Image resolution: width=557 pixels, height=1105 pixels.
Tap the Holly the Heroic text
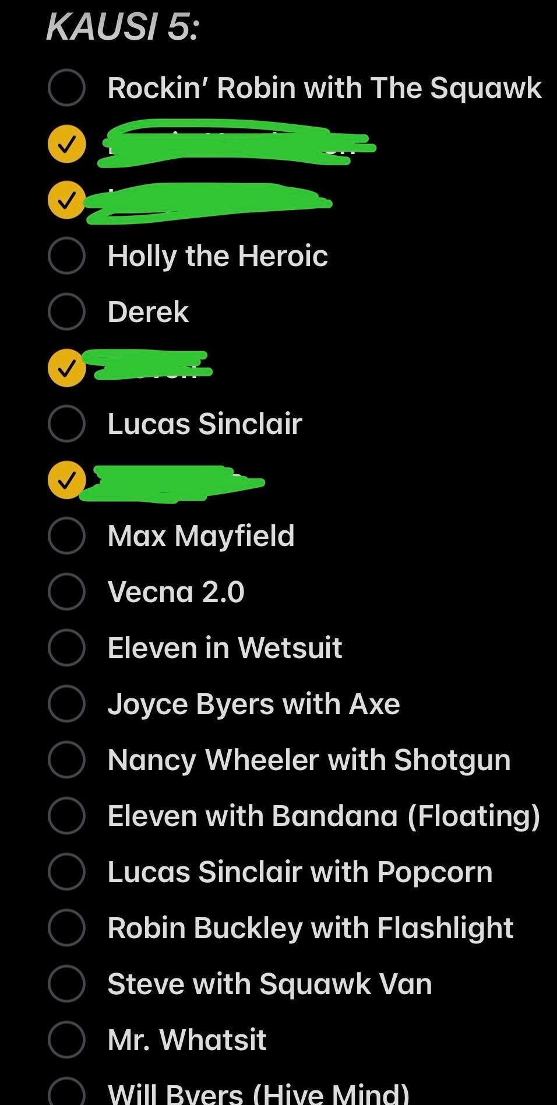[217, 256]
